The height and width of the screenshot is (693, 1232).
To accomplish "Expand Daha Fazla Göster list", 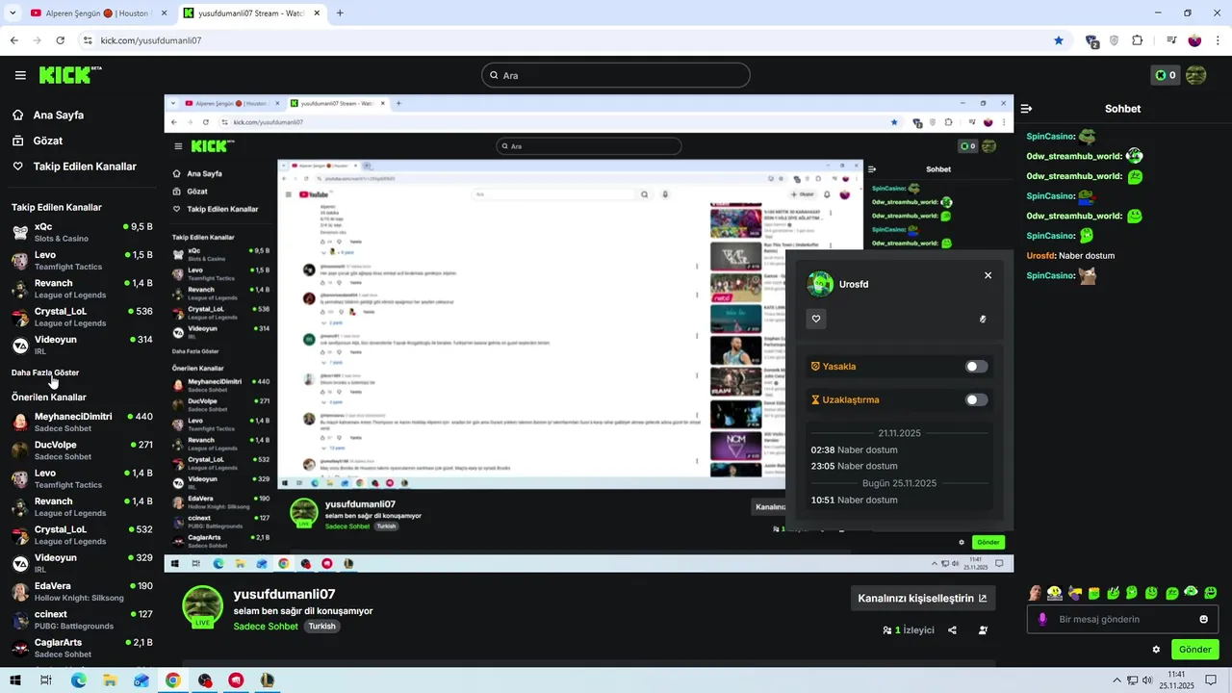I will click(x=45, y=372).
